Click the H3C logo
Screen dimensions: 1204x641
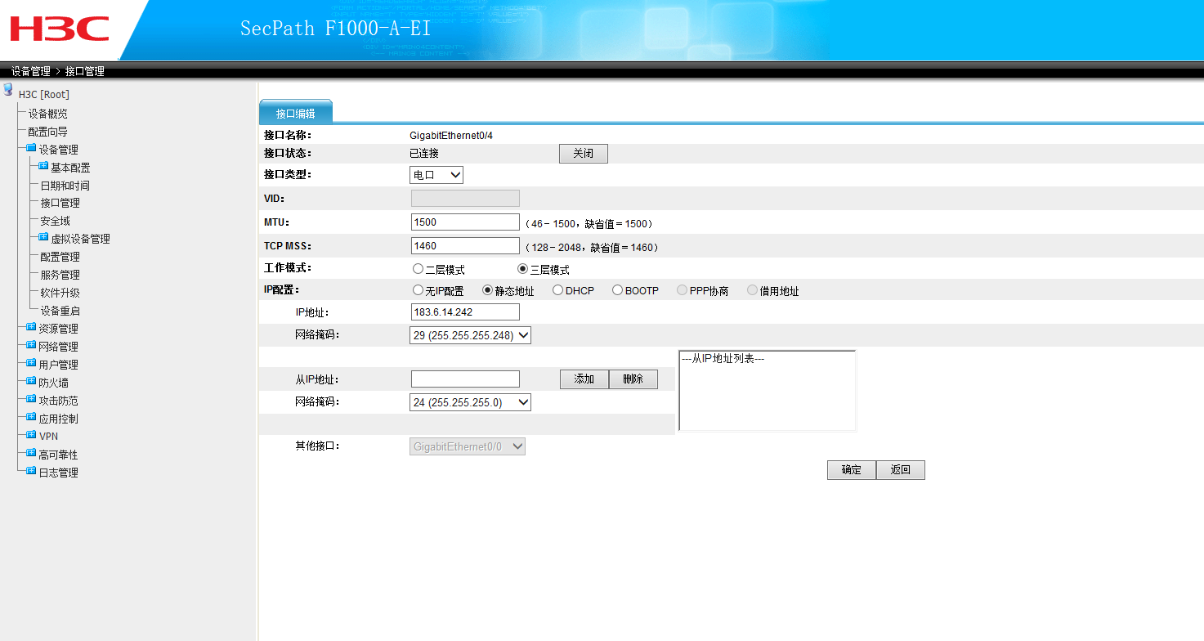tap(59, 29)
